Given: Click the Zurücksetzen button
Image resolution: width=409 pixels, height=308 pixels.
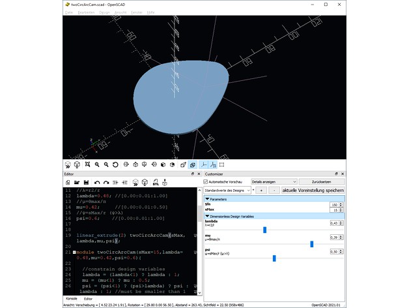Looking at the screenshot, I should tap(321, 181).
